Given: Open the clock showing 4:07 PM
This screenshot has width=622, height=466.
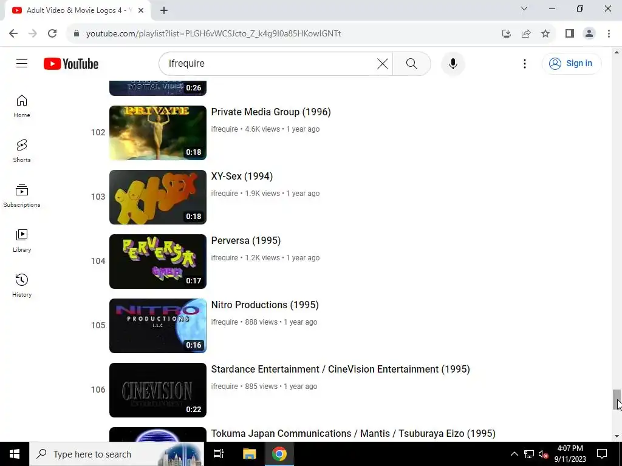Looking at the screenshot, I should tap(570, 454).
